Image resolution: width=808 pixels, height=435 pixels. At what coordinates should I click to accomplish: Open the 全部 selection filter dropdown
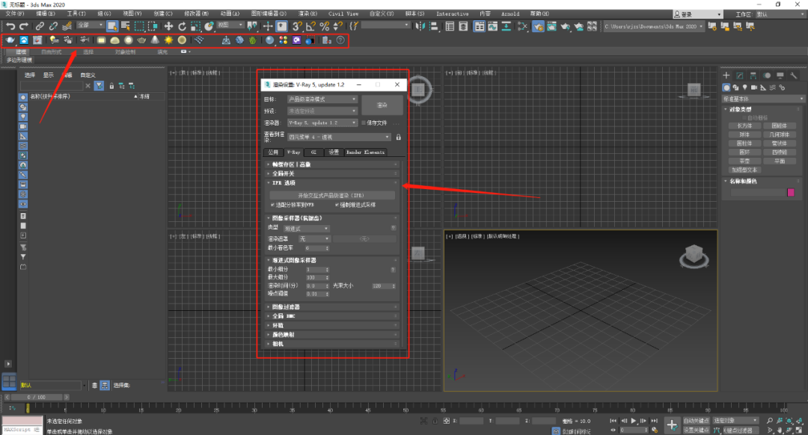tap(91, 25)
